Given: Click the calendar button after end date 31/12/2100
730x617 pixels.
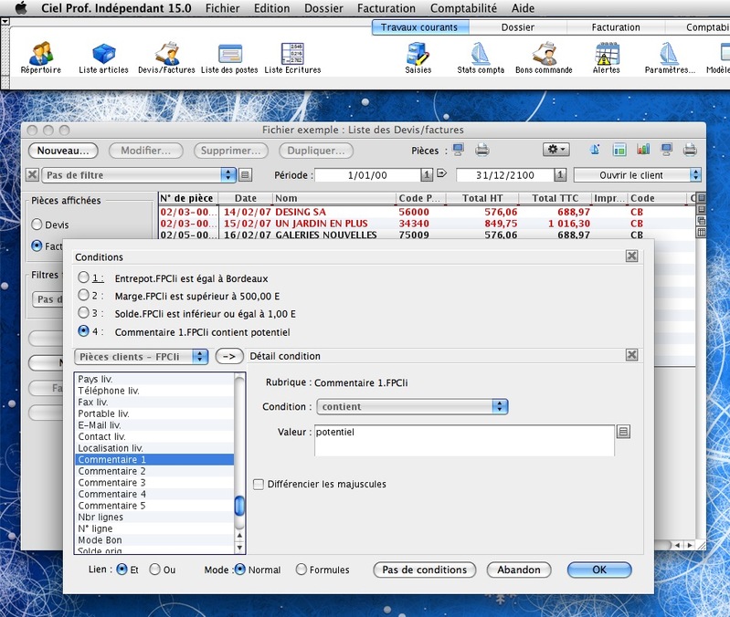Looking at the screenshot, I should tap(560, 175).
